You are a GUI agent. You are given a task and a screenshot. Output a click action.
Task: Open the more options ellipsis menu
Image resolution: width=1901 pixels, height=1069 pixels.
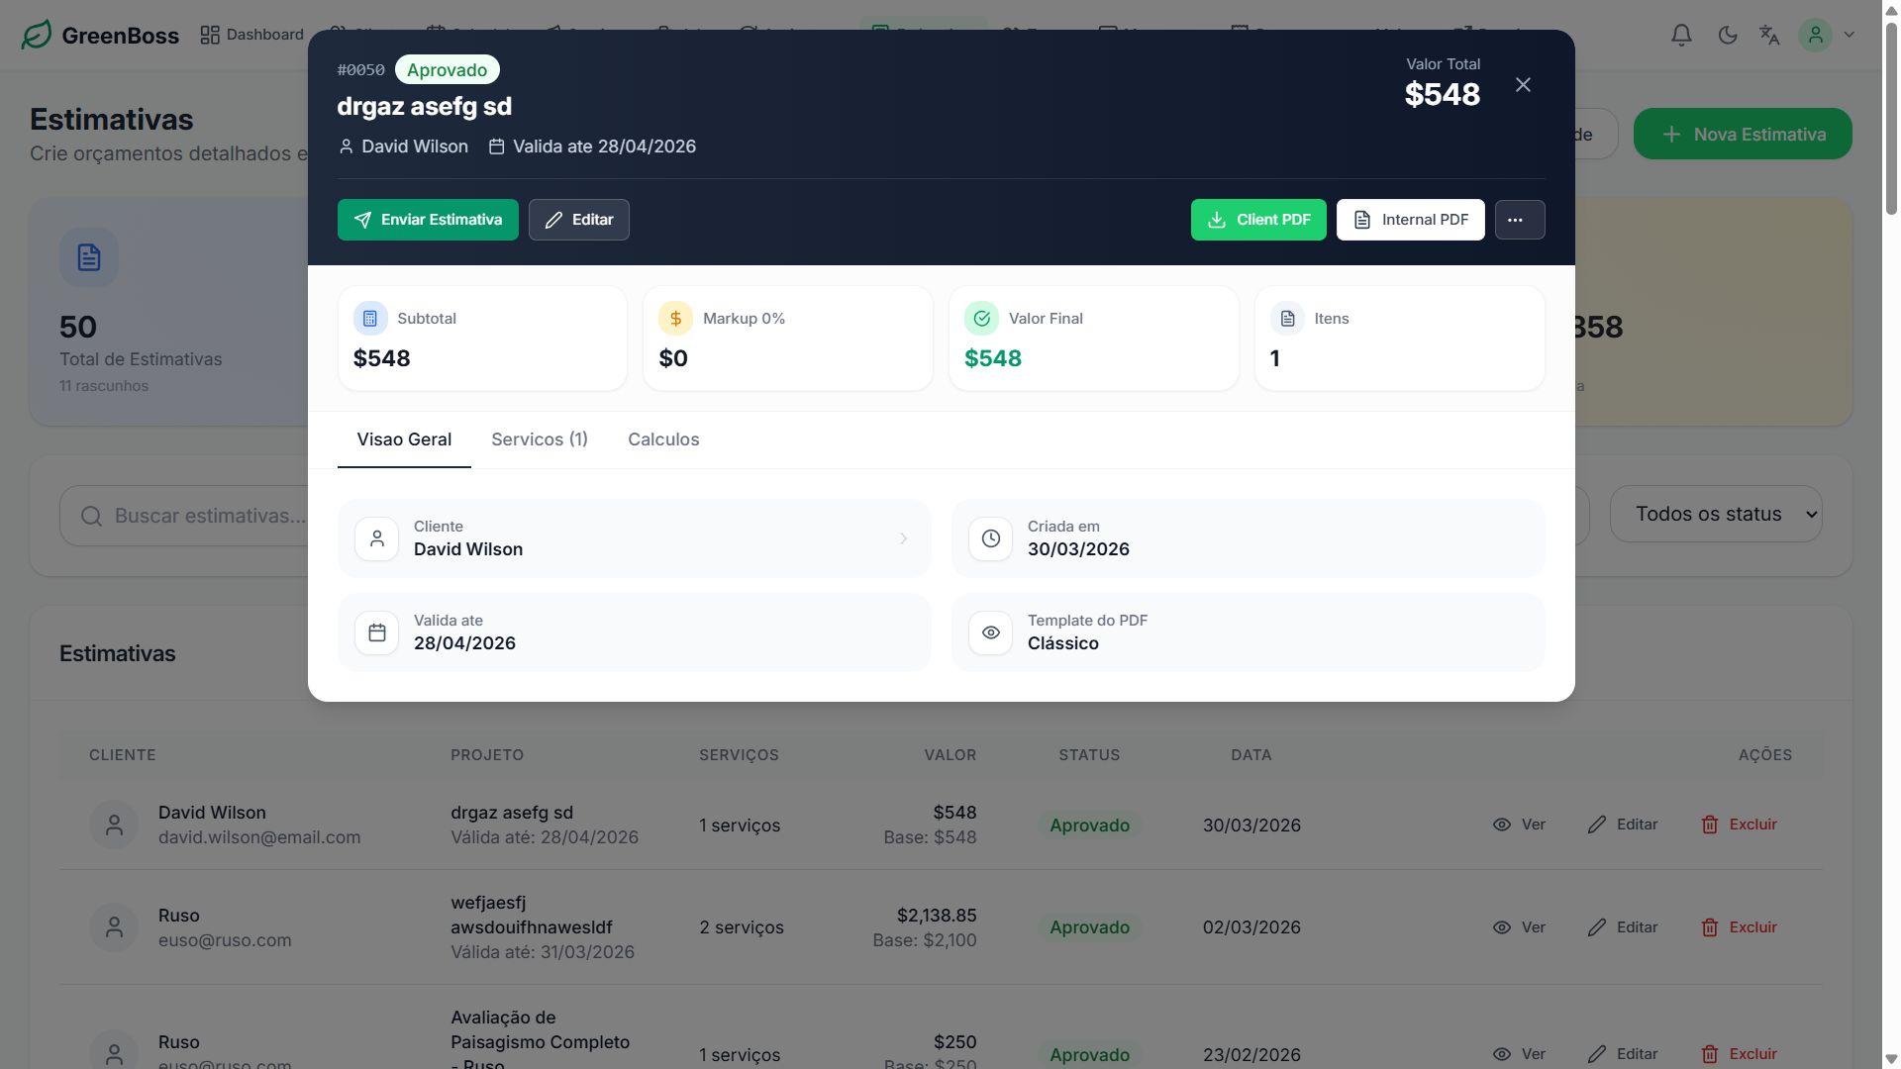1520,220
